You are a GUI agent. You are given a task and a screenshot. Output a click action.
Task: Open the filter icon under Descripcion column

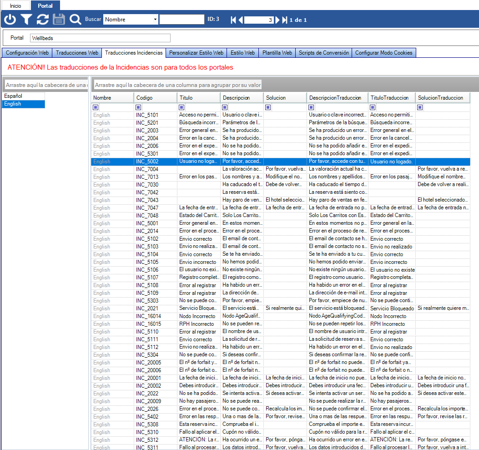point(225,107)
